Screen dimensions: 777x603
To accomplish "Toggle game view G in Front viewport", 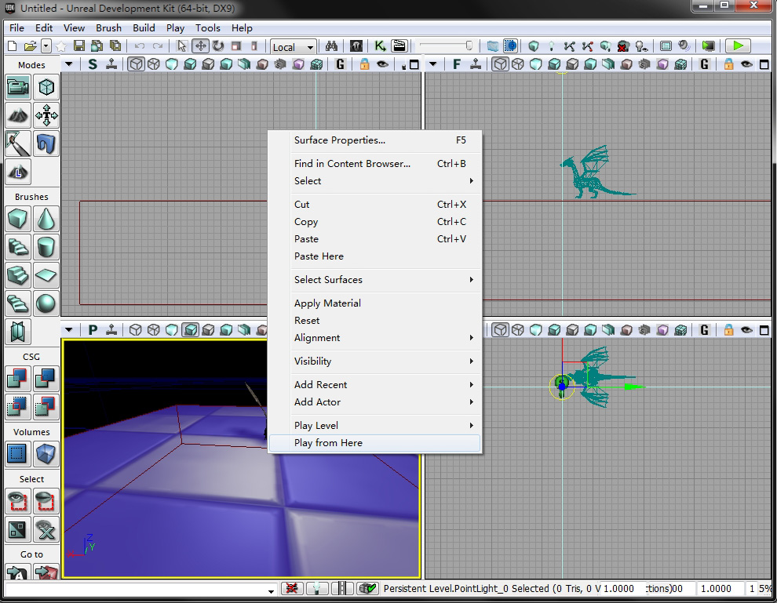I will (x=706, y=64).
